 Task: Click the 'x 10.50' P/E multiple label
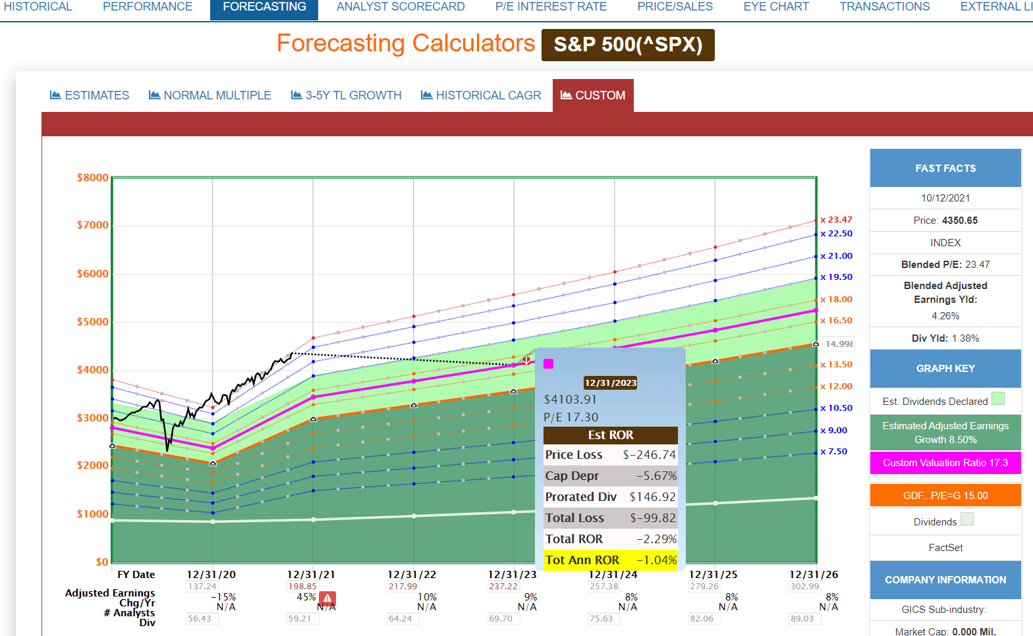tap(836, 408)
